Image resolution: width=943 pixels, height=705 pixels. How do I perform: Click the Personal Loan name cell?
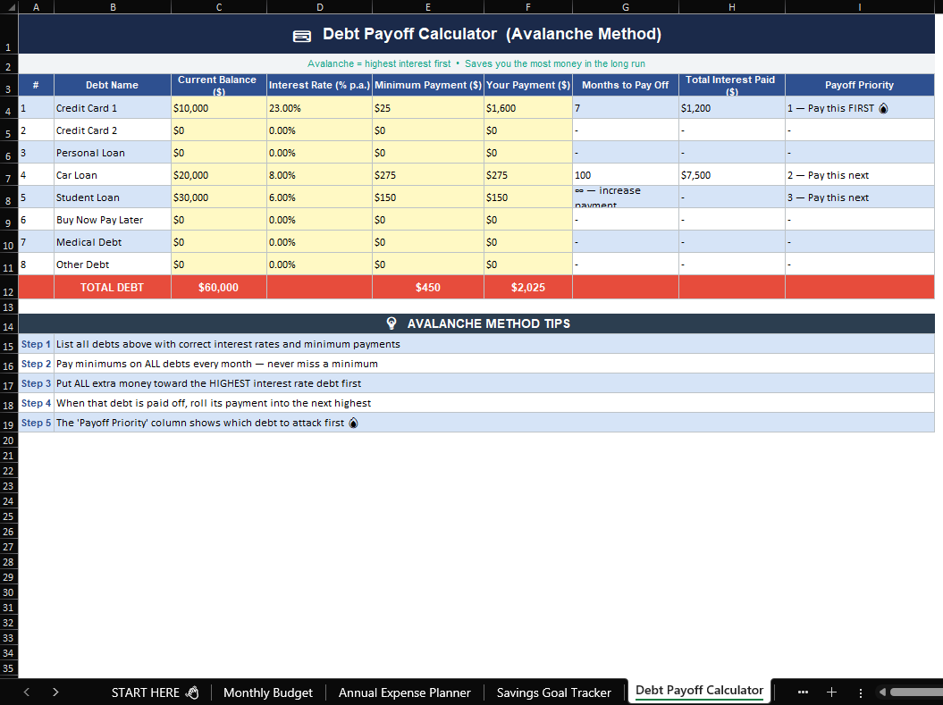coord(113,153)
